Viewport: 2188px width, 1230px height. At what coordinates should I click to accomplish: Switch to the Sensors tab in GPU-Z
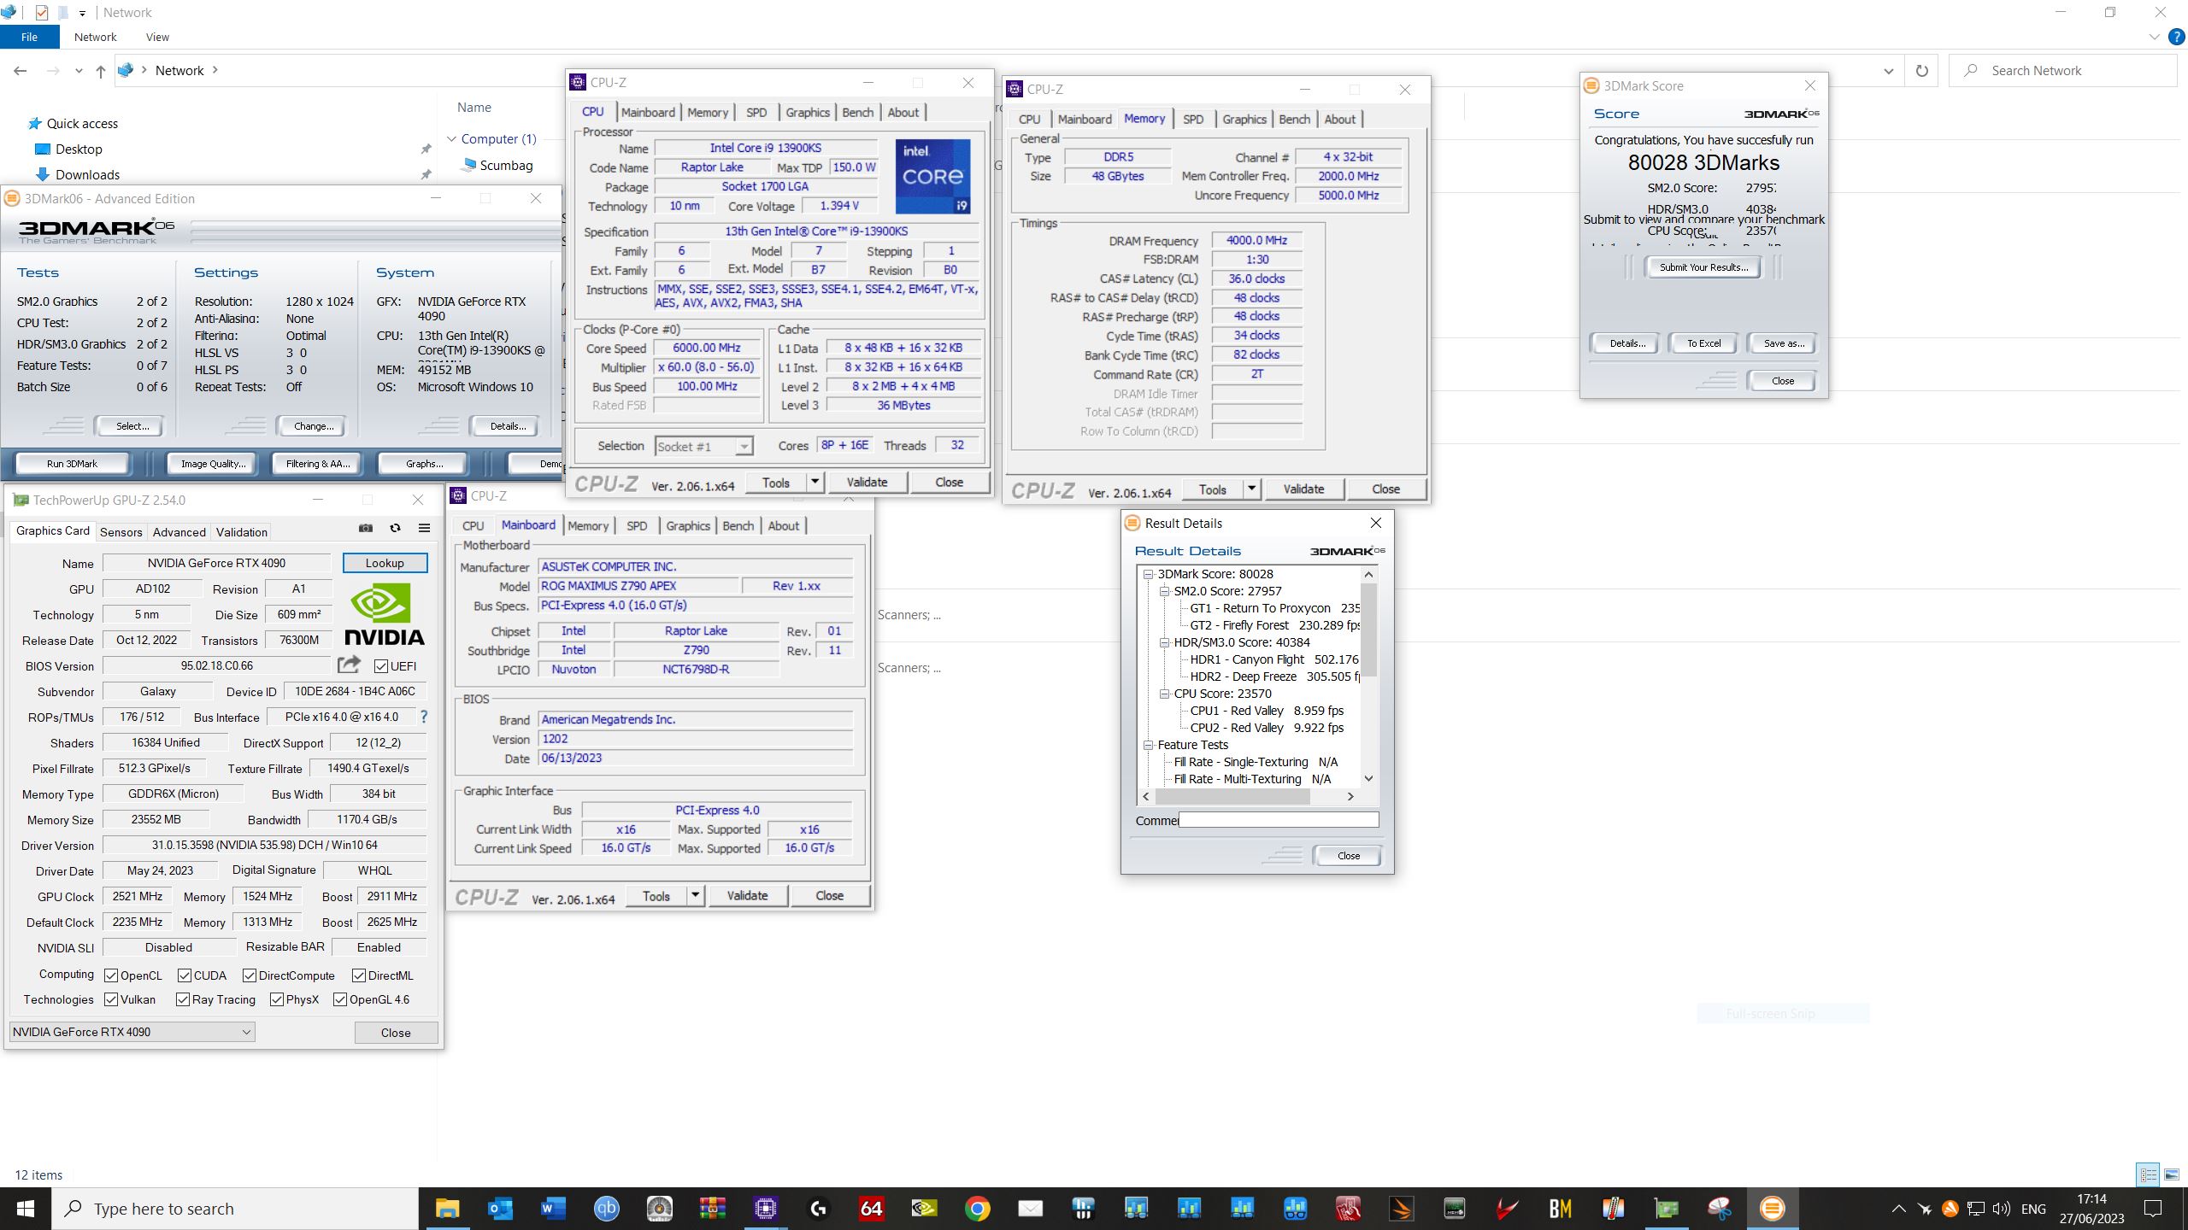(x=121, y=531)
